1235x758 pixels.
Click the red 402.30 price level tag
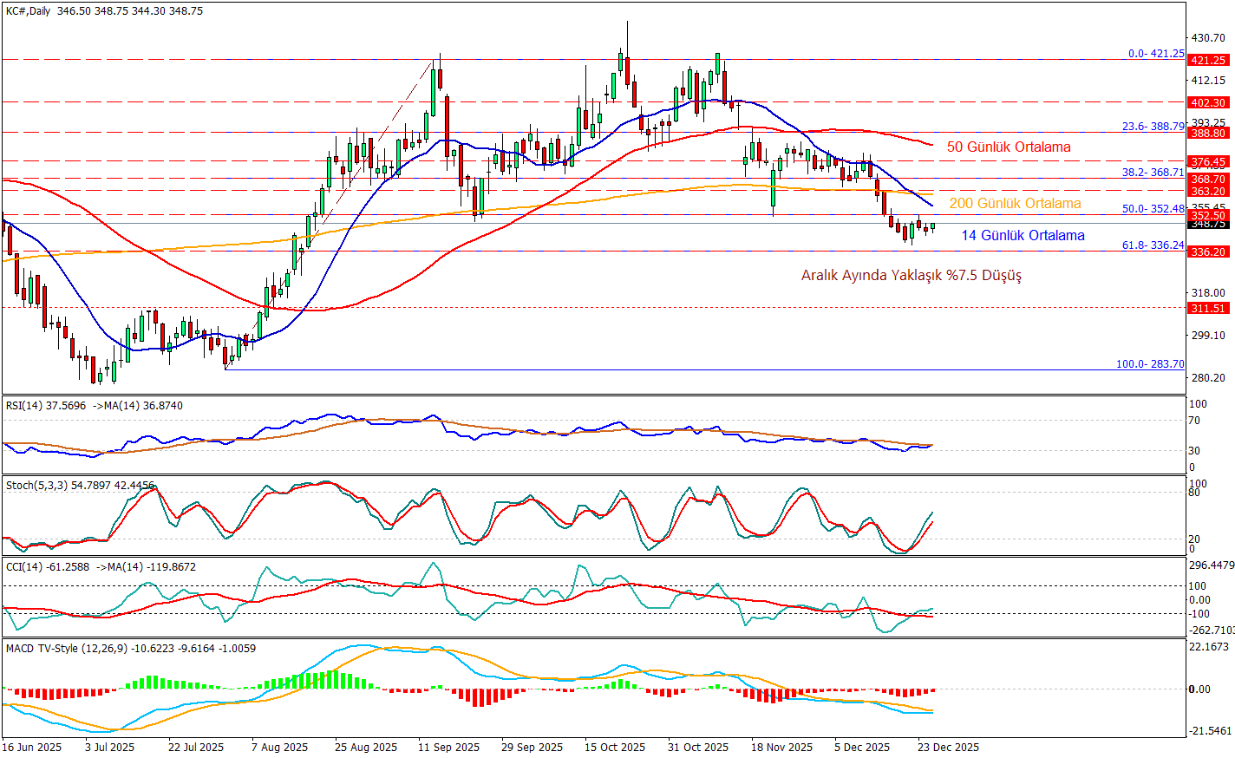[1208, 102]
